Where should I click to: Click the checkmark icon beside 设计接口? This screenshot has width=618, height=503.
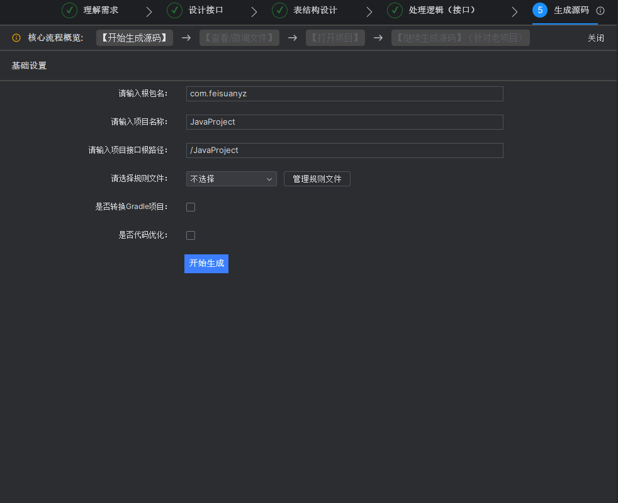[174, 11]
